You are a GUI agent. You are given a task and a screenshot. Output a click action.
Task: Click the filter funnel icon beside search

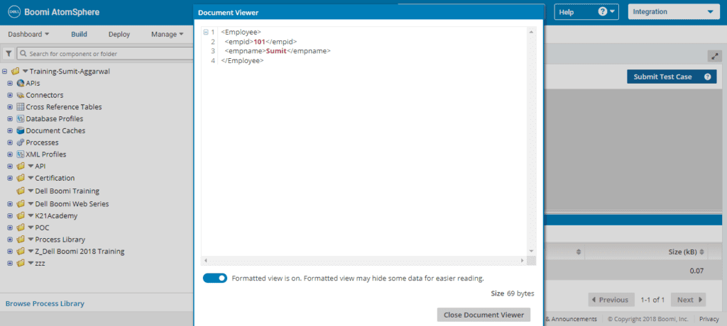pos(9,54)
